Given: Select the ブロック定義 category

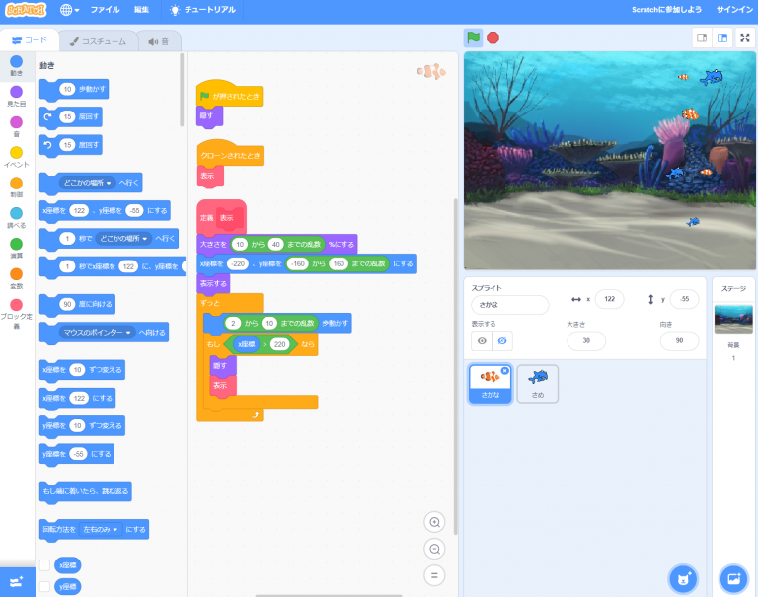Looking at the screenshot, I should coord(17,313).
